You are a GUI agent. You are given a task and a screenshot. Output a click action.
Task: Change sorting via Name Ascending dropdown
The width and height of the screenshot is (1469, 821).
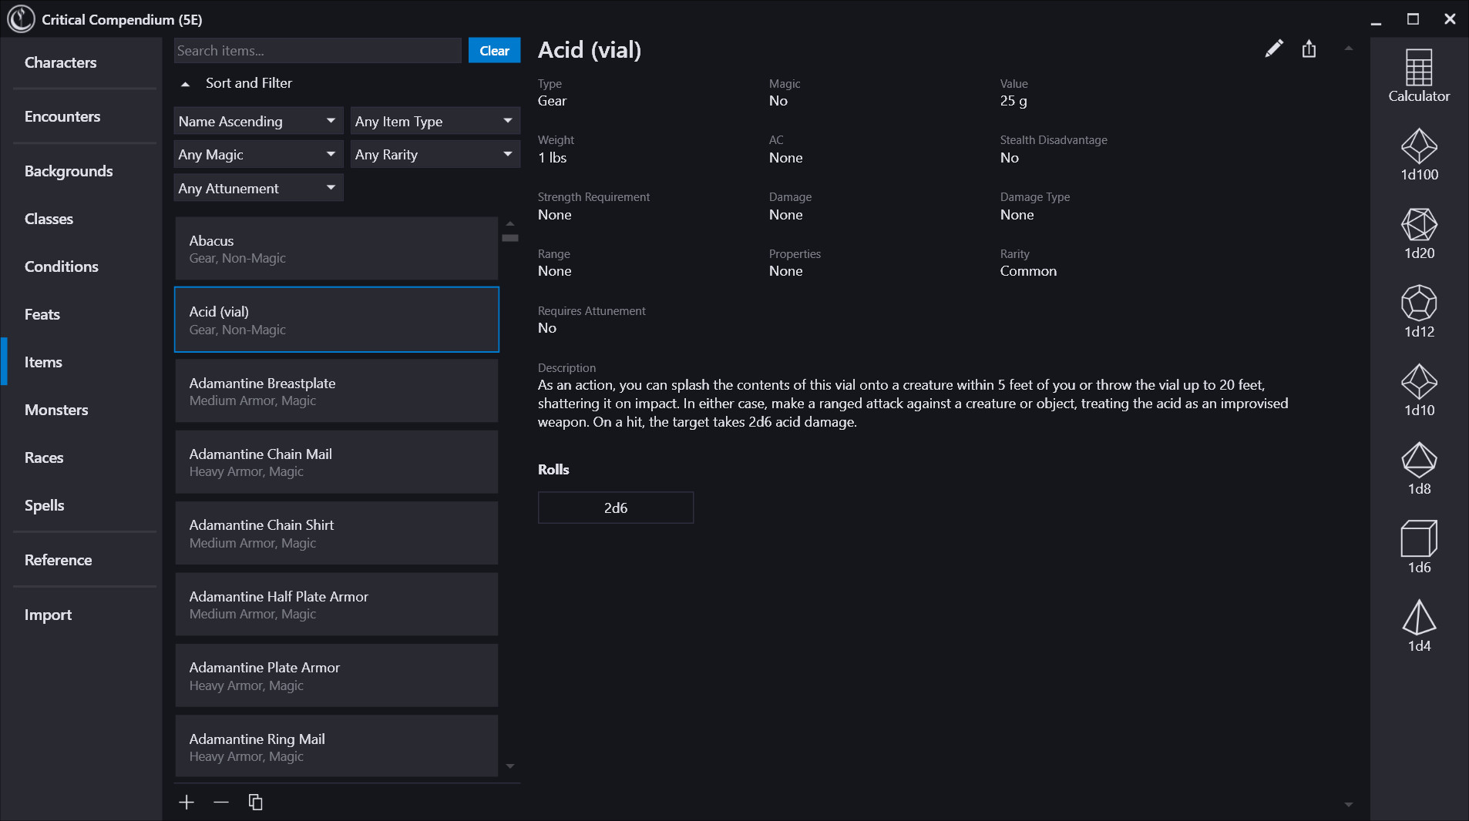(257, 120)
